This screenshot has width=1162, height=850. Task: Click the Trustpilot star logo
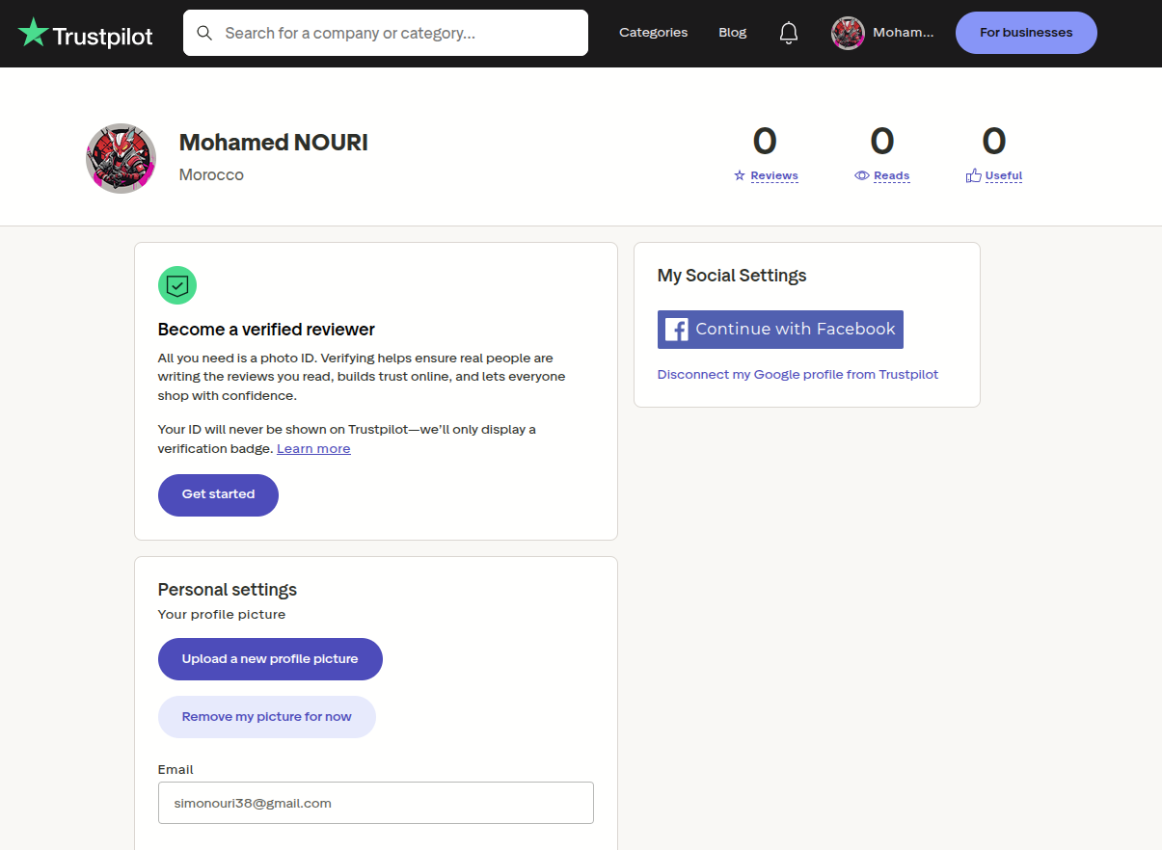[x=33, y=33]
